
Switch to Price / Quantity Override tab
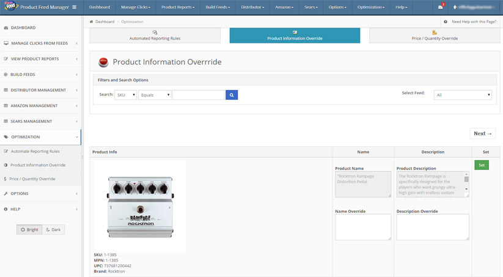click(435, 35)
